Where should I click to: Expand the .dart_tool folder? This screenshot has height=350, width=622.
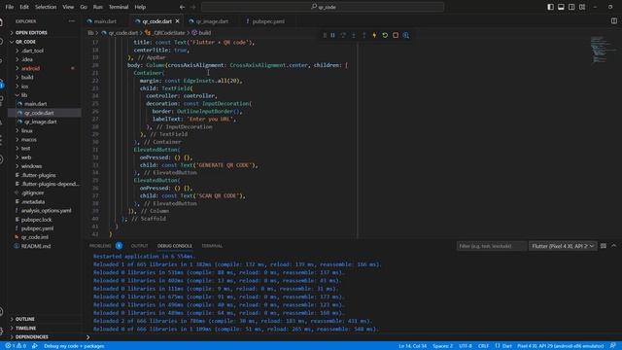45,51
